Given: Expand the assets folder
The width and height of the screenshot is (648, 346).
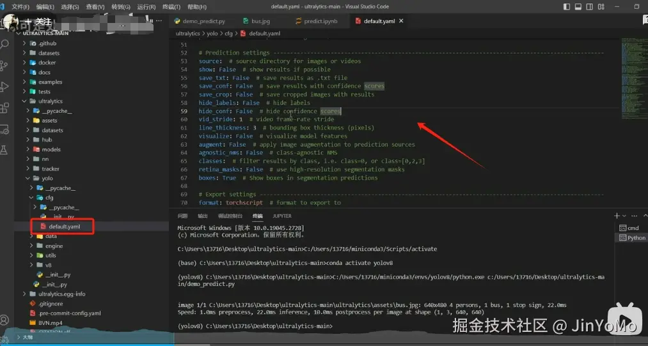Looking at the screenshot, I should click(28, 121).
